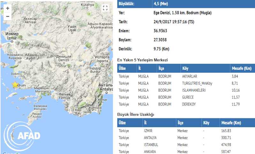This screenshot has height=154, width=255.
Task: Click the DEREKOY village entry
Action: (189, 104)
